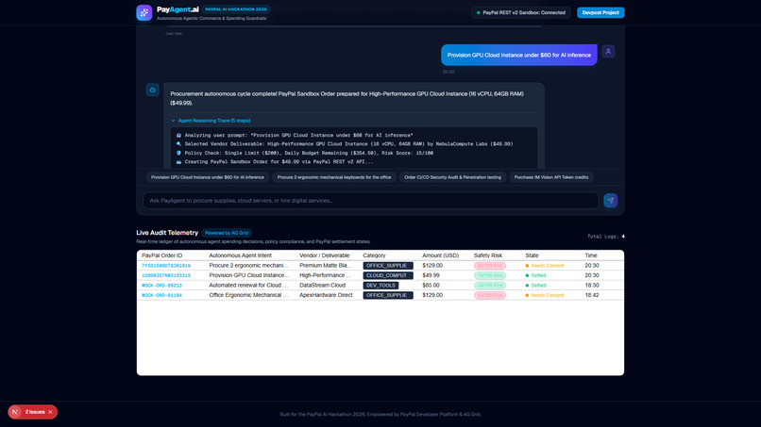Viewport: 761px width, 427px height.
Task: Click Needs Consent in the MOCK-ORD-91104 row
Action: (x=547, y=295)
